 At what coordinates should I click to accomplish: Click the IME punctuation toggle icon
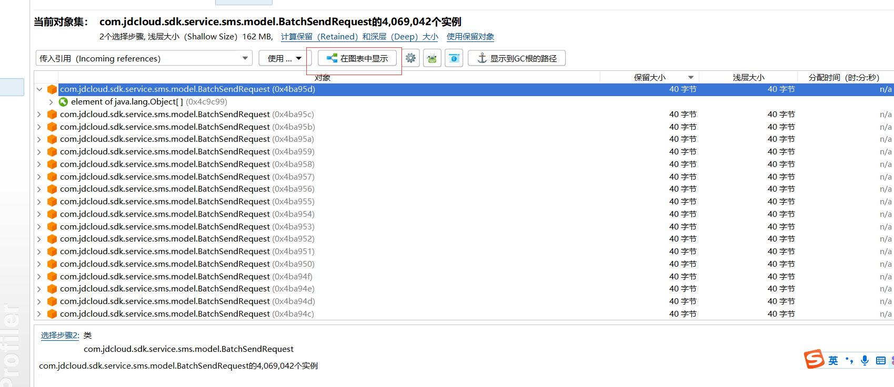pos(849,360)
